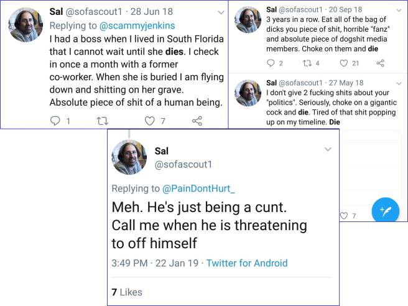Screen dimensions: 408x306
Task: Share the 28 Jun 18 tweet
Action: coord(197,121)
